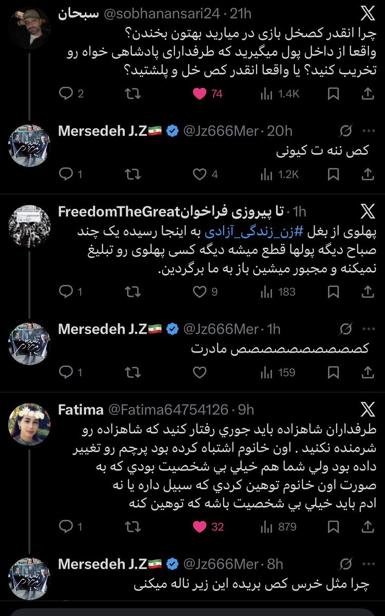Repost the tweet by sobhanansari24
The image size is (385, 616).
[133, 93]
